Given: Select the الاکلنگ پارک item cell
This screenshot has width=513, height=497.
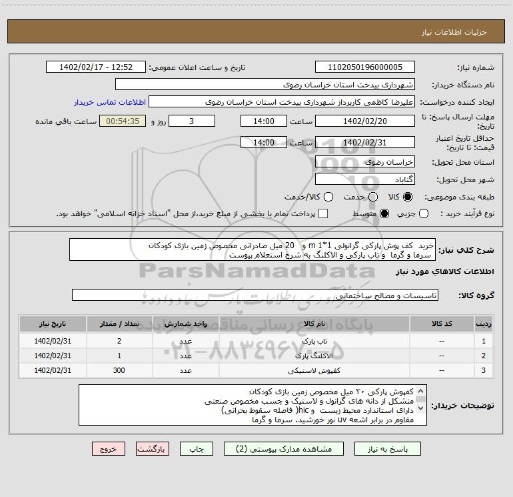Looking at the screenshot, I should 314,356.
